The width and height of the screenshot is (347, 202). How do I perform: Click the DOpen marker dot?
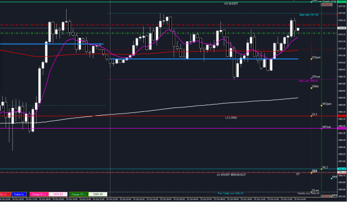coord(311,59)
